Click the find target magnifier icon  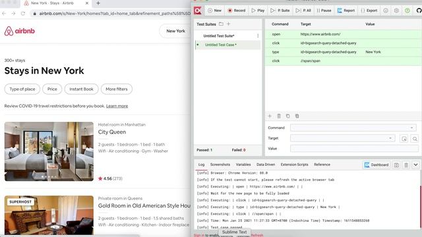point(415,139)
